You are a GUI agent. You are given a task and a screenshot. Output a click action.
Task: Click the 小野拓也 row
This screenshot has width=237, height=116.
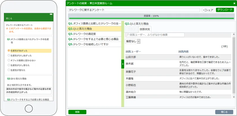[x=178, y=85]
